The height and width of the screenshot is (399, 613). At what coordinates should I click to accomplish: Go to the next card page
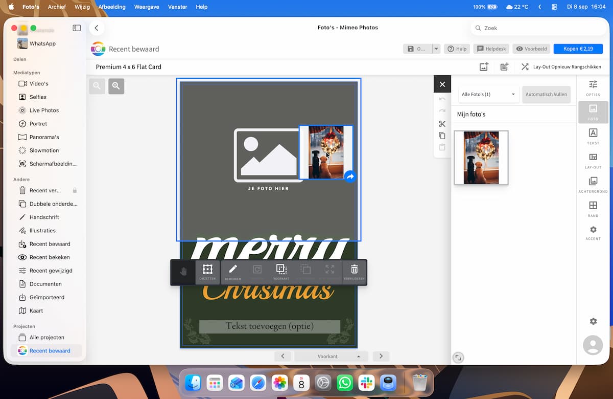point(381,356)
